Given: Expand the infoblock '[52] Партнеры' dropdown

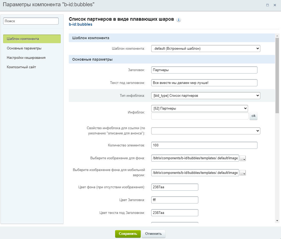Looking at the screenshot, I should tap(199, 108).
